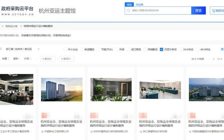Screen dimensions: 224x140
Task: Uncheck the 仅显示有货 checkbox
Action: (161, 49)
